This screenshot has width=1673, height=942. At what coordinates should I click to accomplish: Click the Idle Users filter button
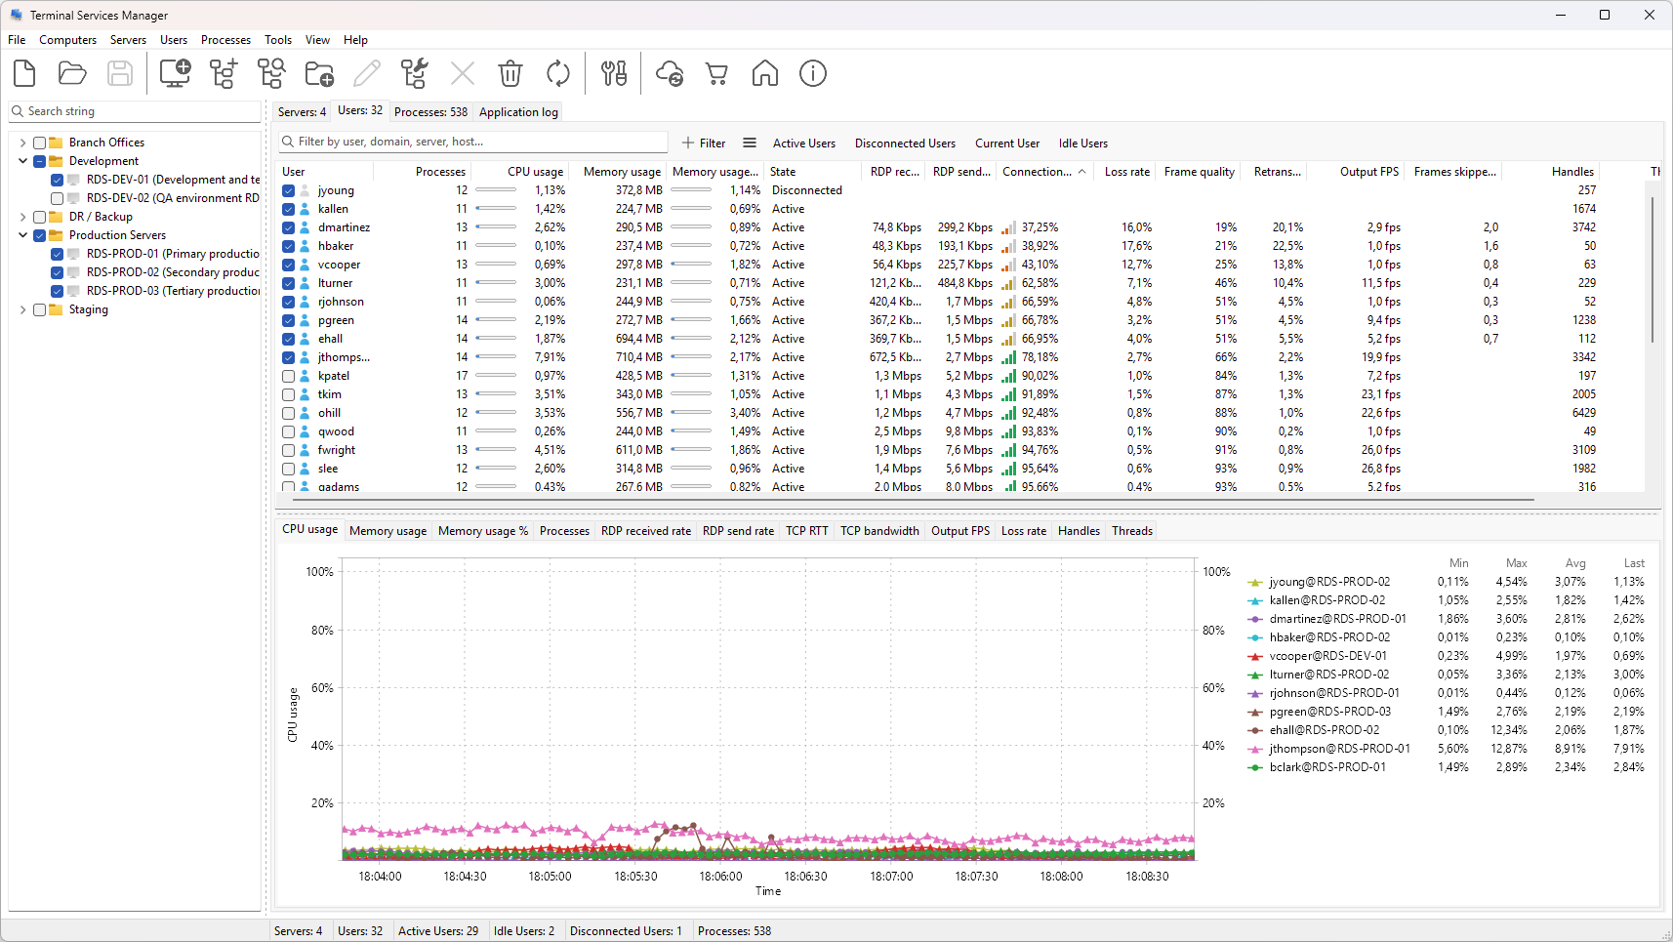(x=1082, y=143)
